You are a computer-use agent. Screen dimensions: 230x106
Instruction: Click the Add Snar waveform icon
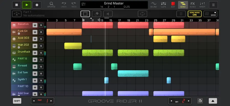14,94
